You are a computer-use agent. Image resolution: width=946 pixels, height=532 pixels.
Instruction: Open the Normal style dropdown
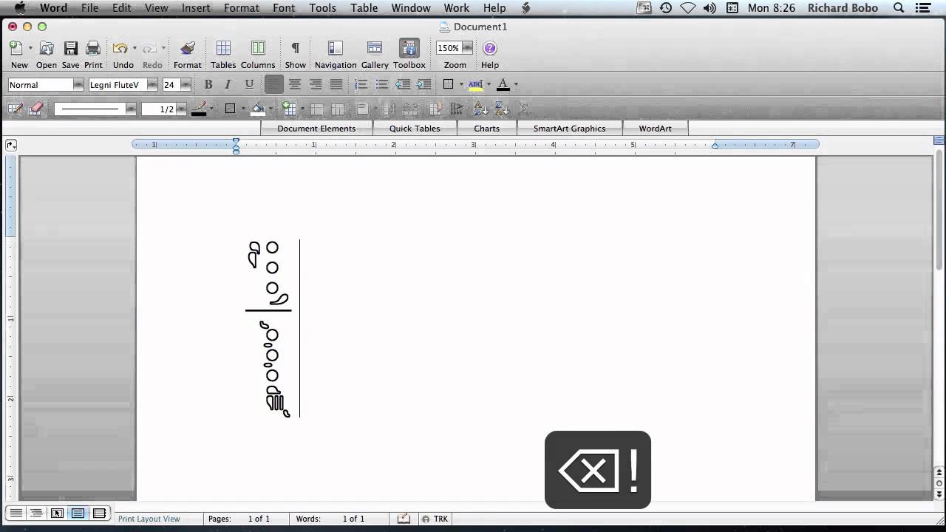tap(78, 85)
